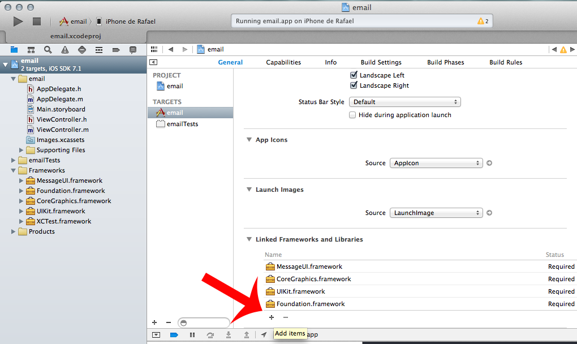
Task: Show the Issue navigator
Action: [65, 50]
